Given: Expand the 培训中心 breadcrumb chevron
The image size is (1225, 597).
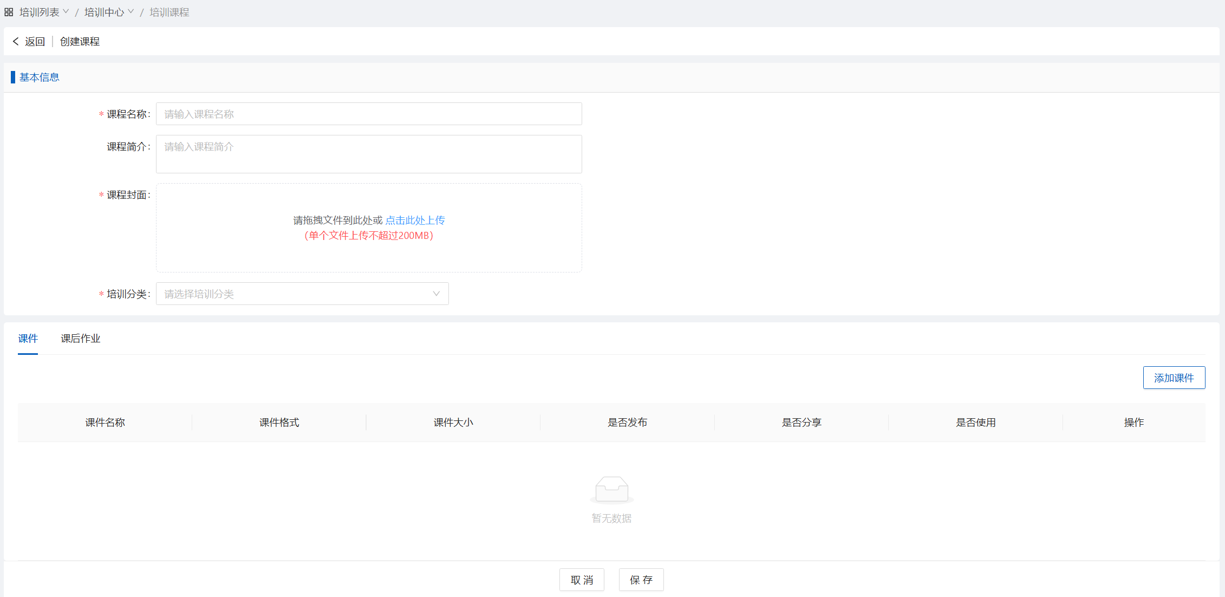Looking at the screenshot, I should point(131,11).
